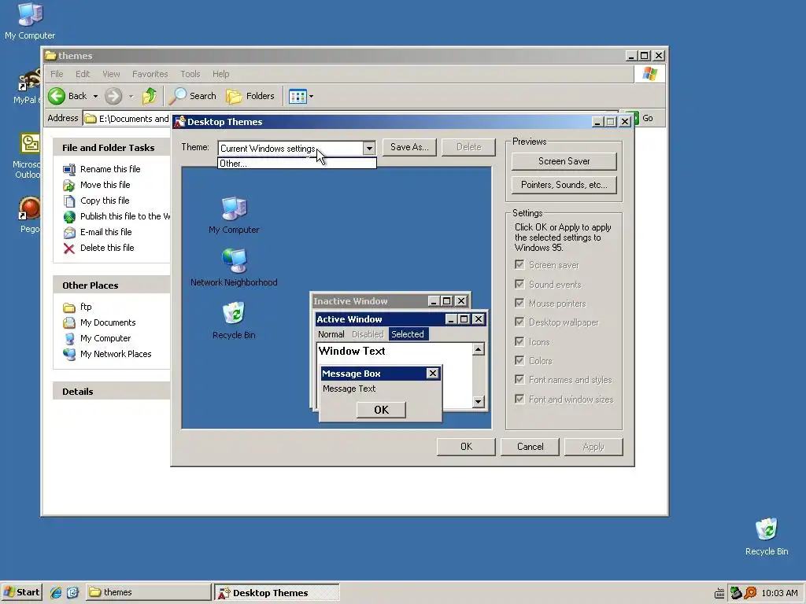This screenshot has width=806, height=604.
Task: Open the View menu
Action: point(111,74)
